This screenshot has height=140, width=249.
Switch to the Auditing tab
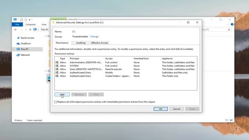81,43
